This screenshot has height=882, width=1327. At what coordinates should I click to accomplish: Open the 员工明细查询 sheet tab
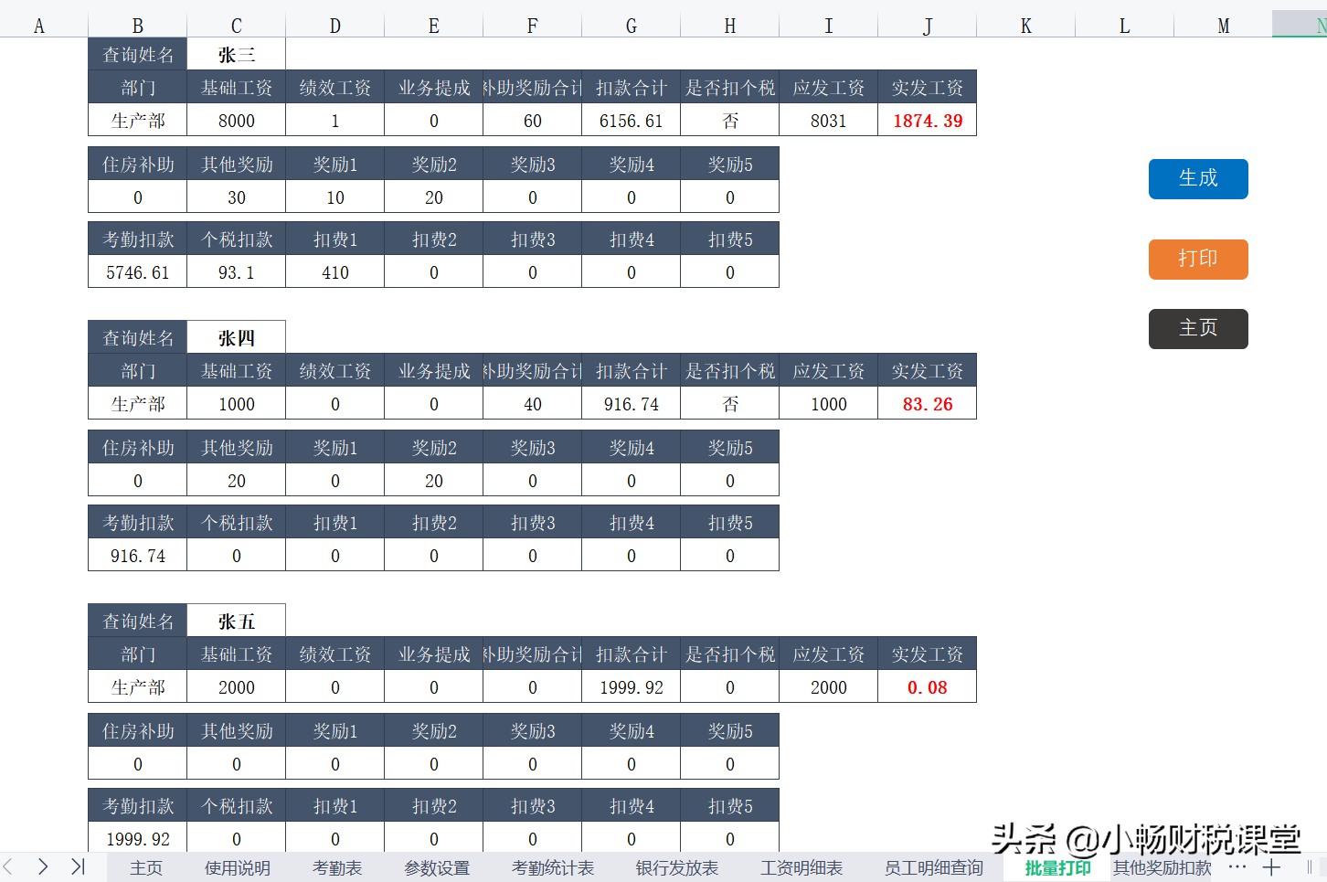click(x=931, y=867)
